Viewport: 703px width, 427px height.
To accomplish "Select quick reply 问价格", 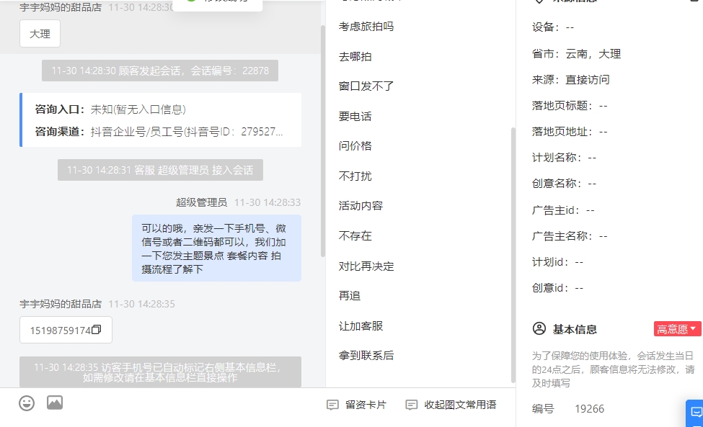I will [x=355, y=146].
